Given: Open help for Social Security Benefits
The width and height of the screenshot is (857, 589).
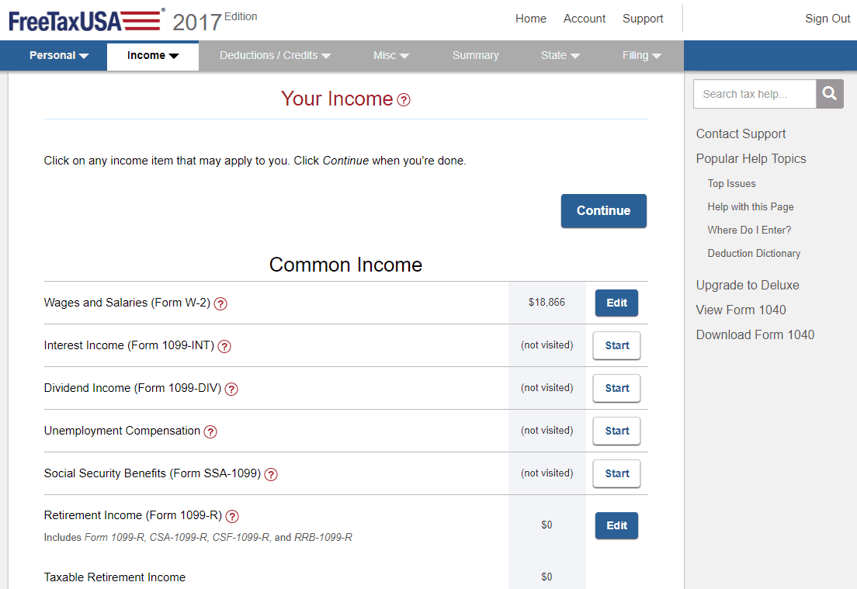Looking at the screenshot, I should click(x=270, y=473).
